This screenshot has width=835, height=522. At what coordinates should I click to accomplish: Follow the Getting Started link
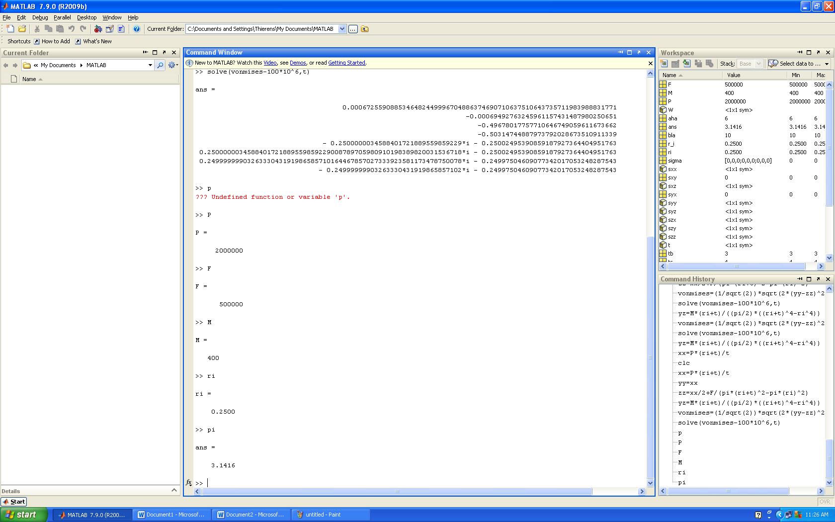pos(346,63)
